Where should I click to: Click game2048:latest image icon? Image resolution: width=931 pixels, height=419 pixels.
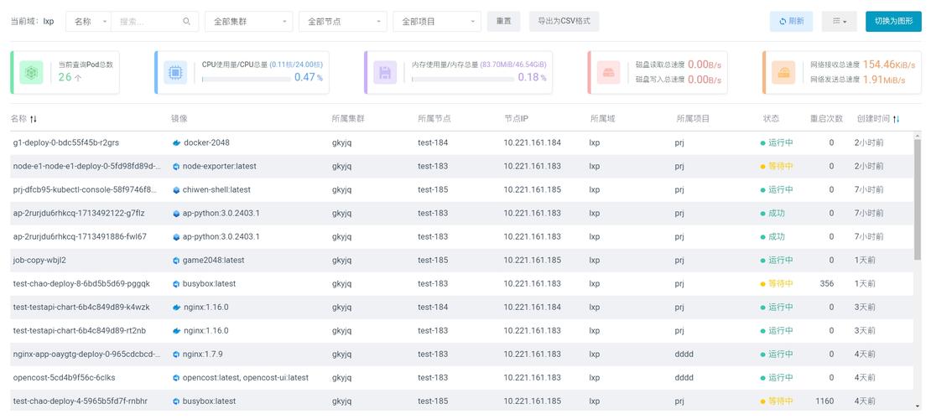pyautogui.click(x=176, y=261)
